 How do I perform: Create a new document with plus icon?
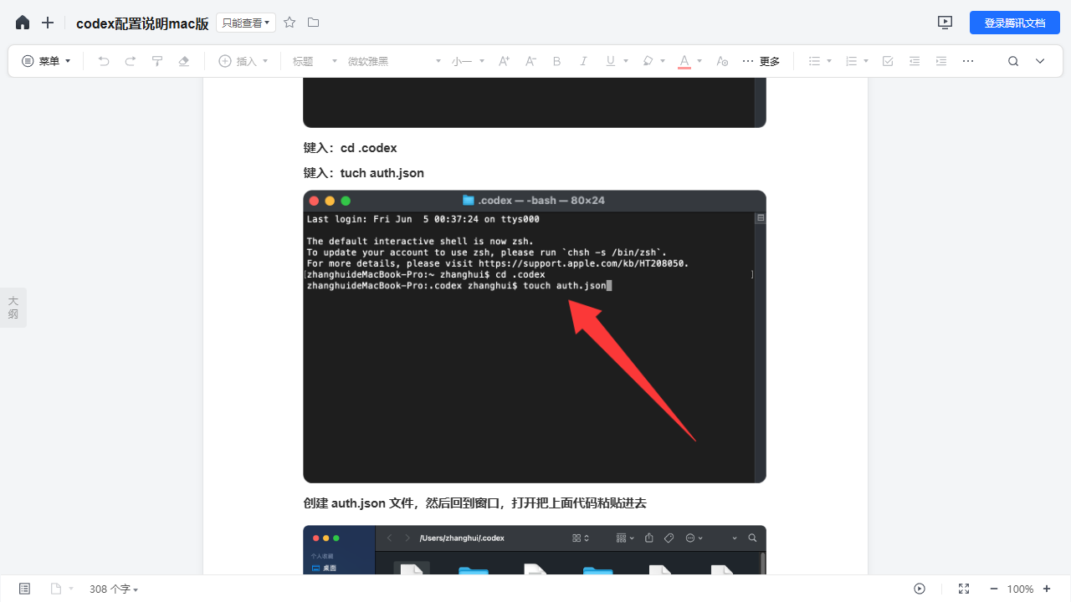coord(48,23)
